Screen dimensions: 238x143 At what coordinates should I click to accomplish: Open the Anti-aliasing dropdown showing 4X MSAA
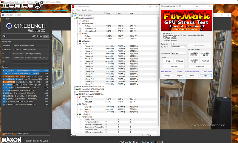tap(179, 53)
